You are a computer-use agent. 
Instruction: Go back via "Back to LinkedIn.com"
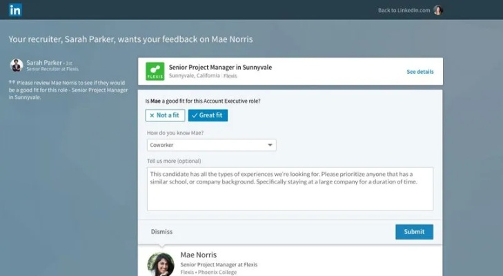coord(404,10)
